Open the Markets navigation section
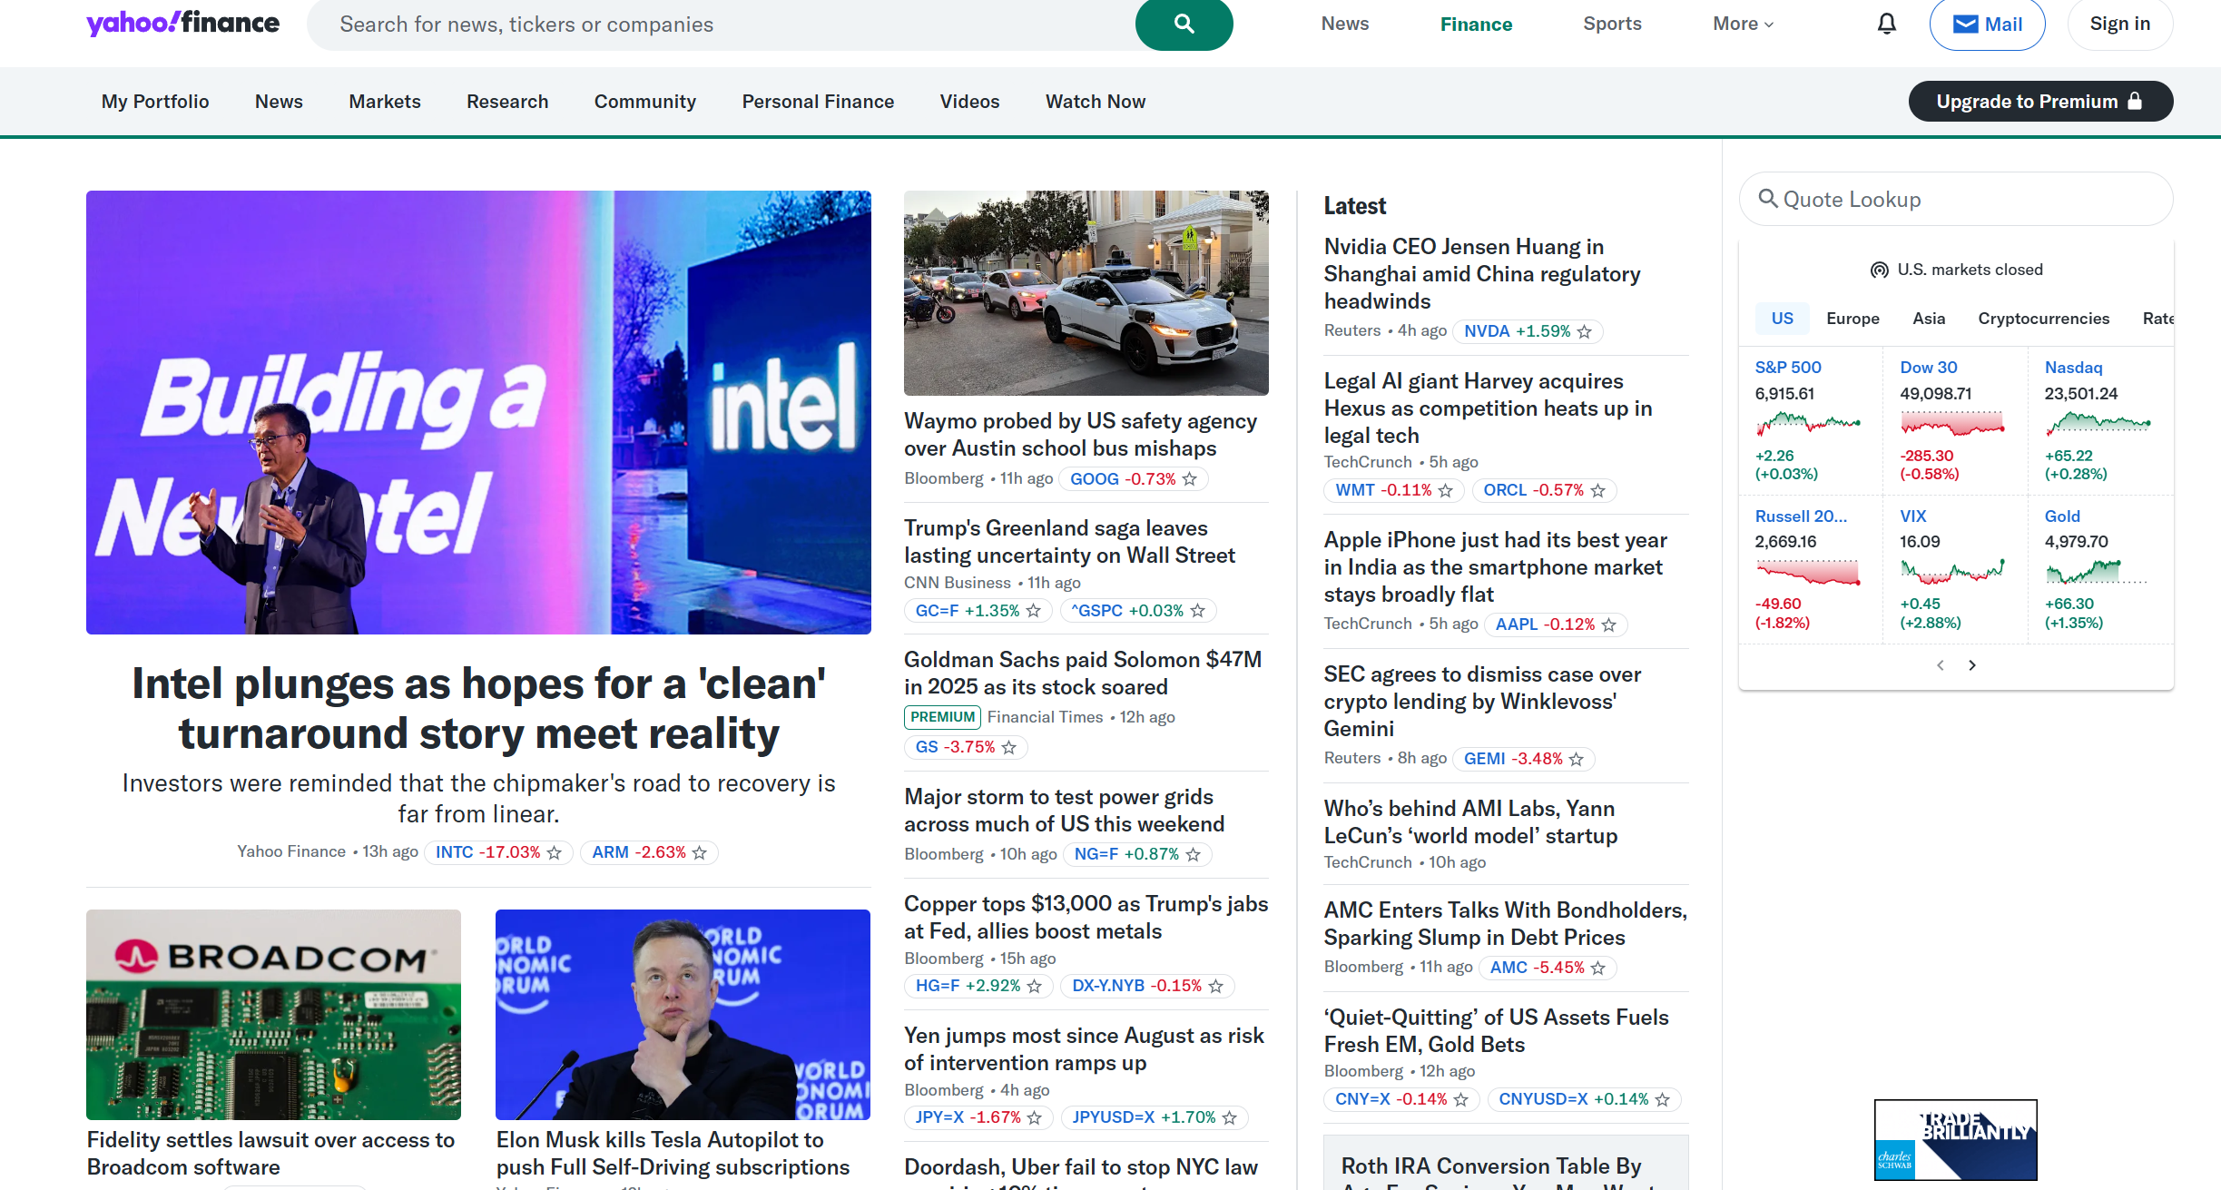The height and width of the screenshot is (1190, 2221). point(384,102)
